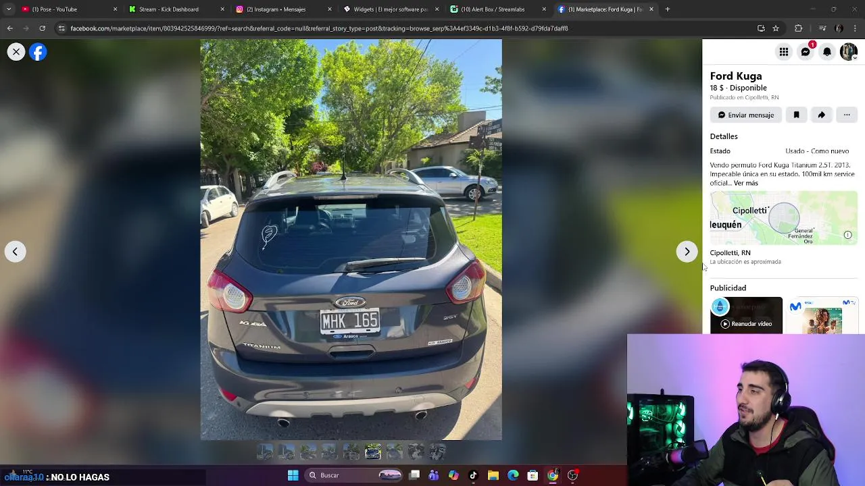Screen dimensions: 865x486
Task: Open Microsoft Store from the taskbar
Action: (533, 475)
